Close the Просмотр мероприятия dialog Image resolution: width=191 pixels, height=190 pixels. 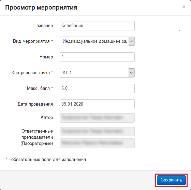[184, 7]
